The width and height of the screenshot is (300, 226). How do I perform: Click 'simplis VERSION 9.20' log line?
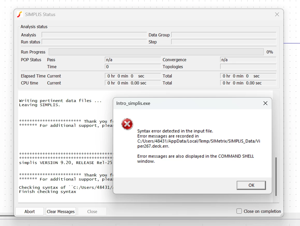(66, 163)
